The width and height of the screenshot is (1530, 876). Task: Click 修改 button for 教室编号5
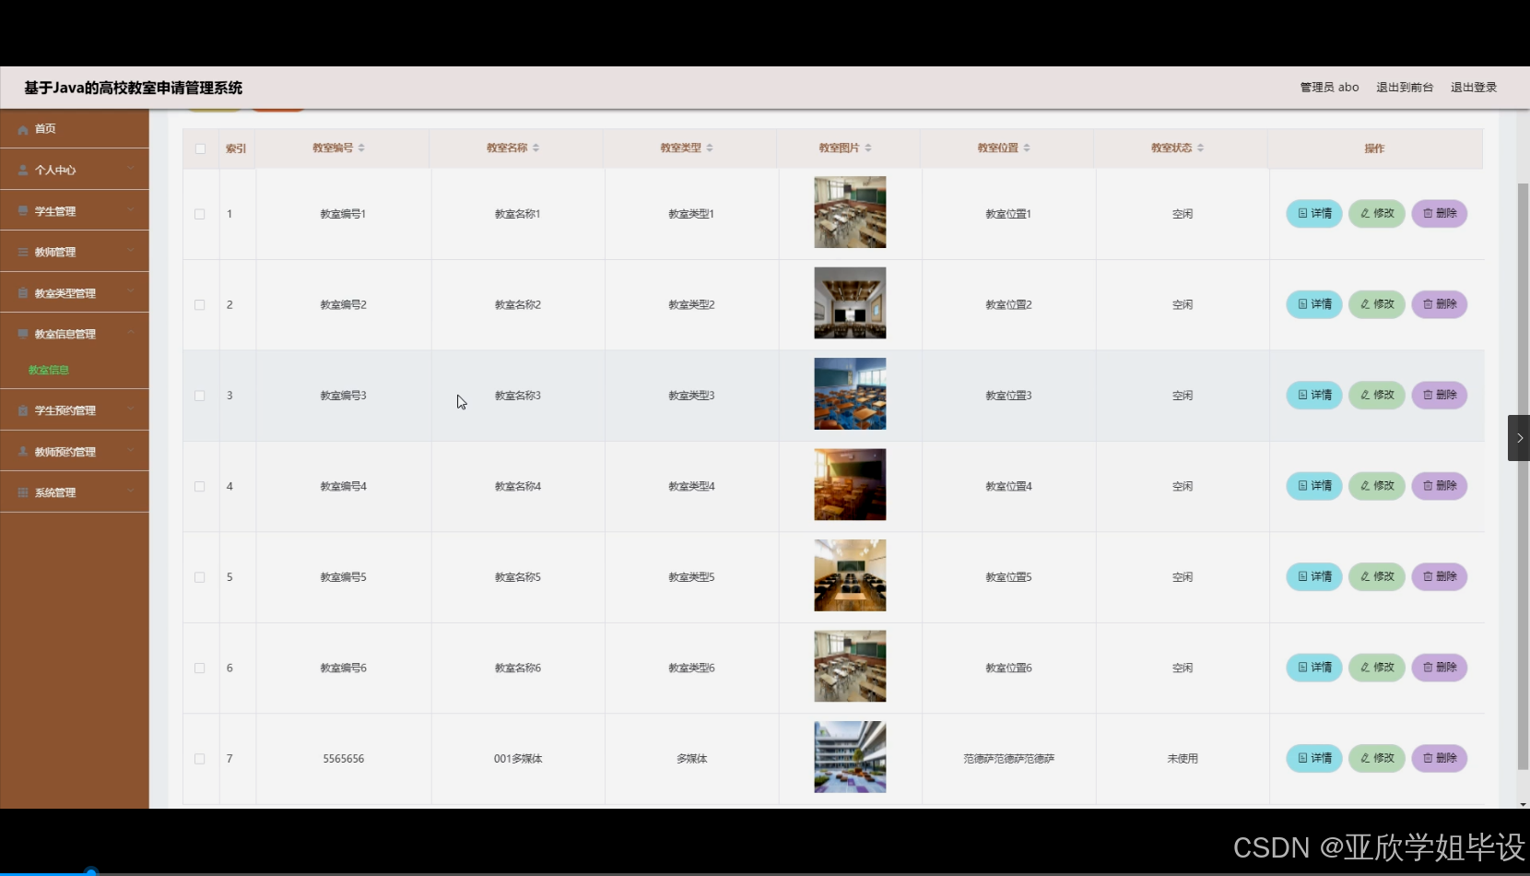coord(1377,576)
